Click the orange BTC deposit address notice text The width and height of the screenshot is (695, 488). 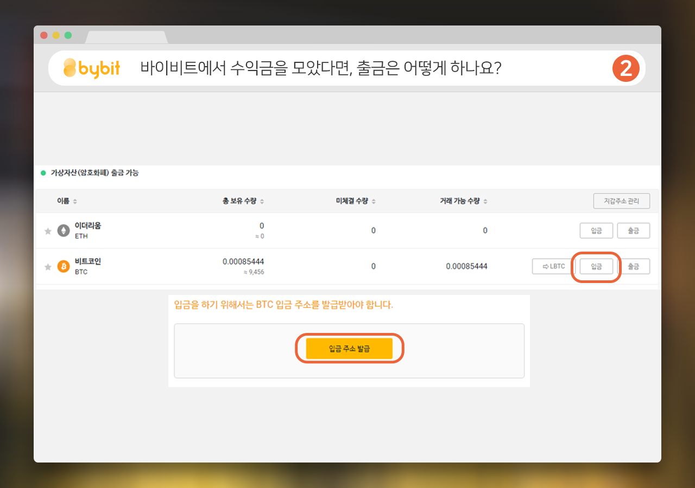click(283, 305)
